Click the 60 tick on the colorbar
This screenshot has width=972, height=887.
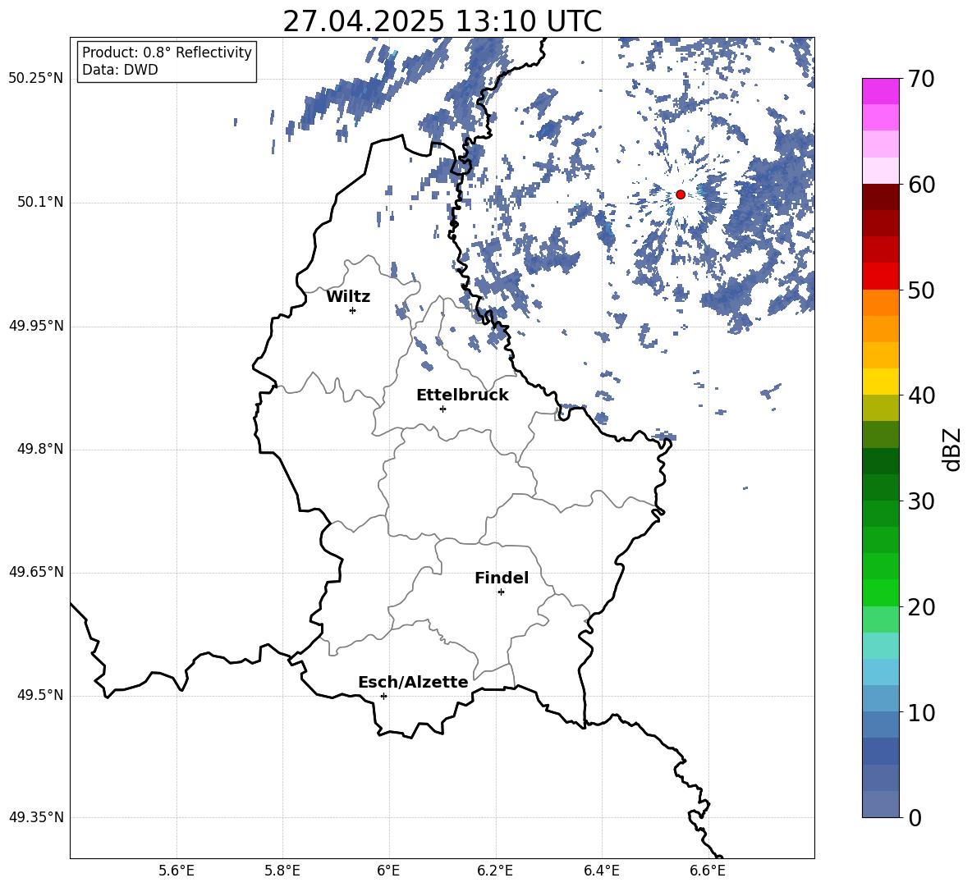click(x=921, y=185)
